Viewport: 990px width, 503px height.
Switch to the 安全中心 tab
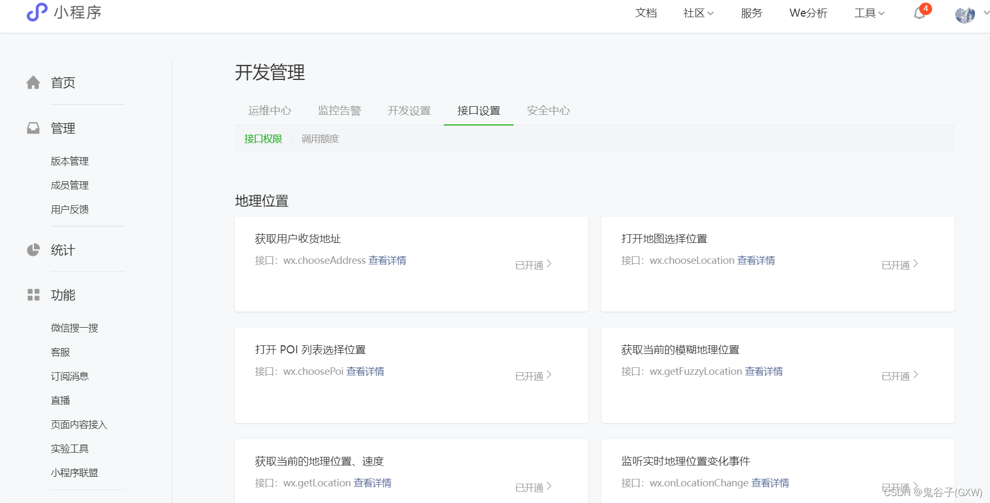point(548,110)
